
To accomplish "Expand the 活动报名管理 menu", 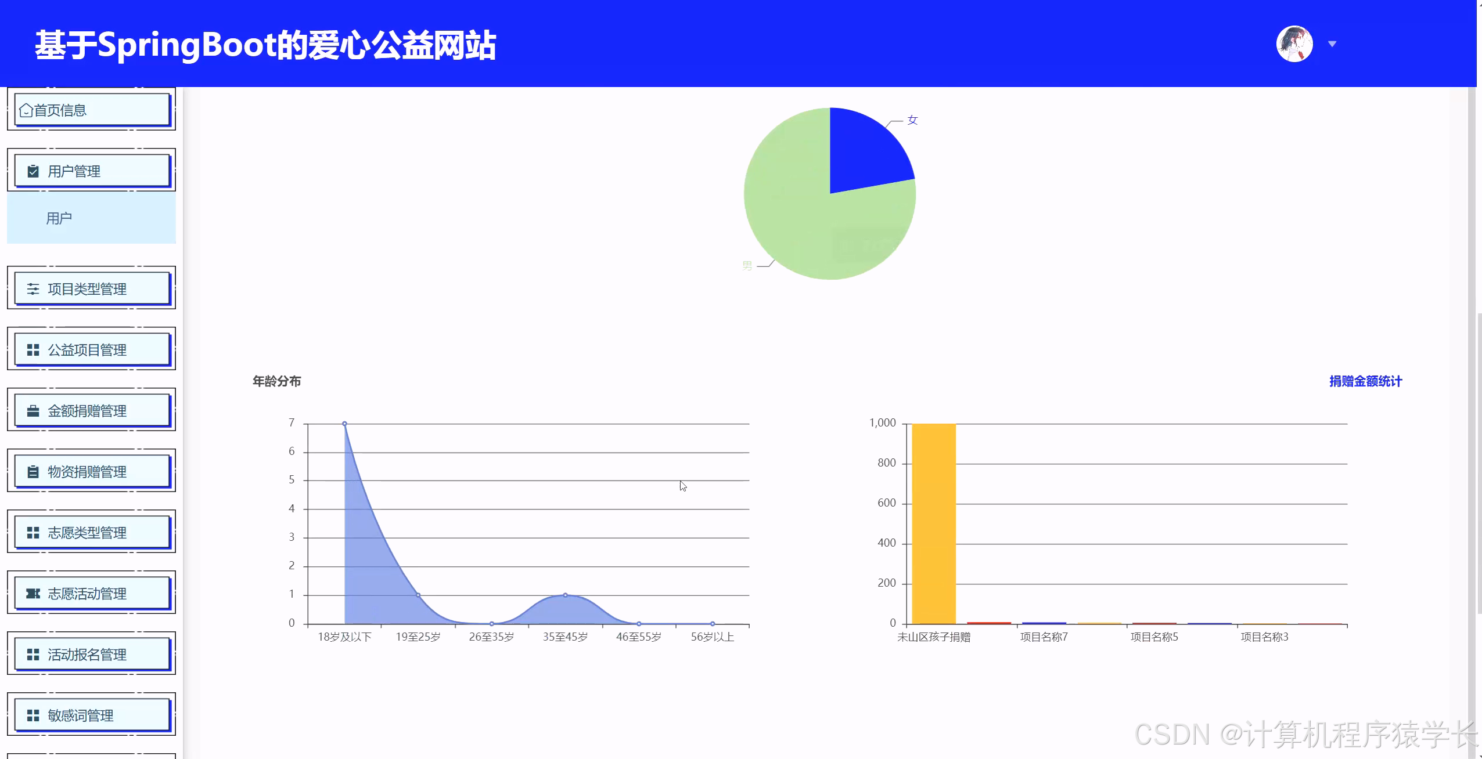I will tap(91, 654).
